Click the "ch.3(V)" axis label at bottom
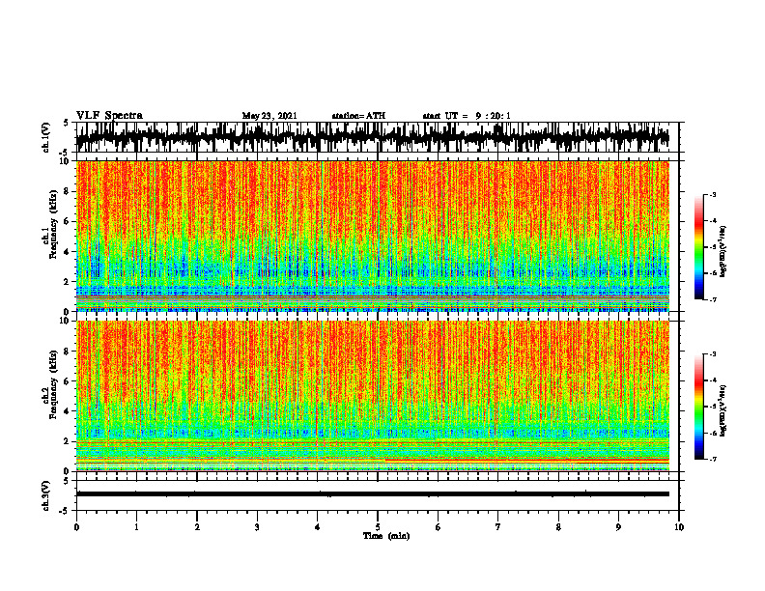765x591 pixels. (46, 496)
